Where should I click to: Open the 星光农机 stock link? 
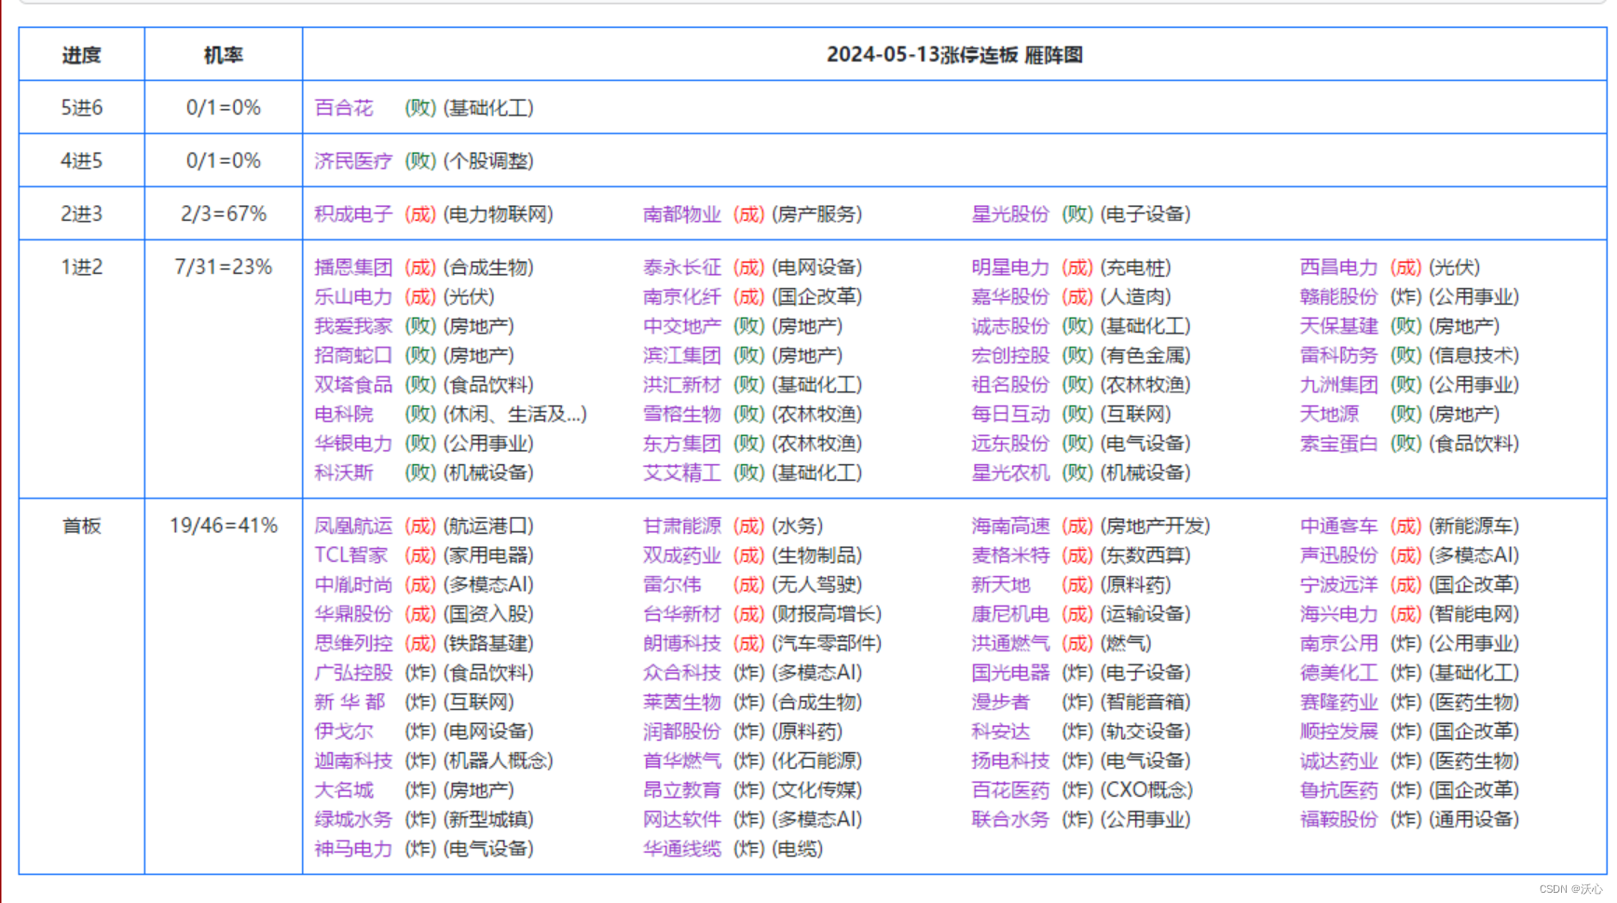[x=1010, y=472]
